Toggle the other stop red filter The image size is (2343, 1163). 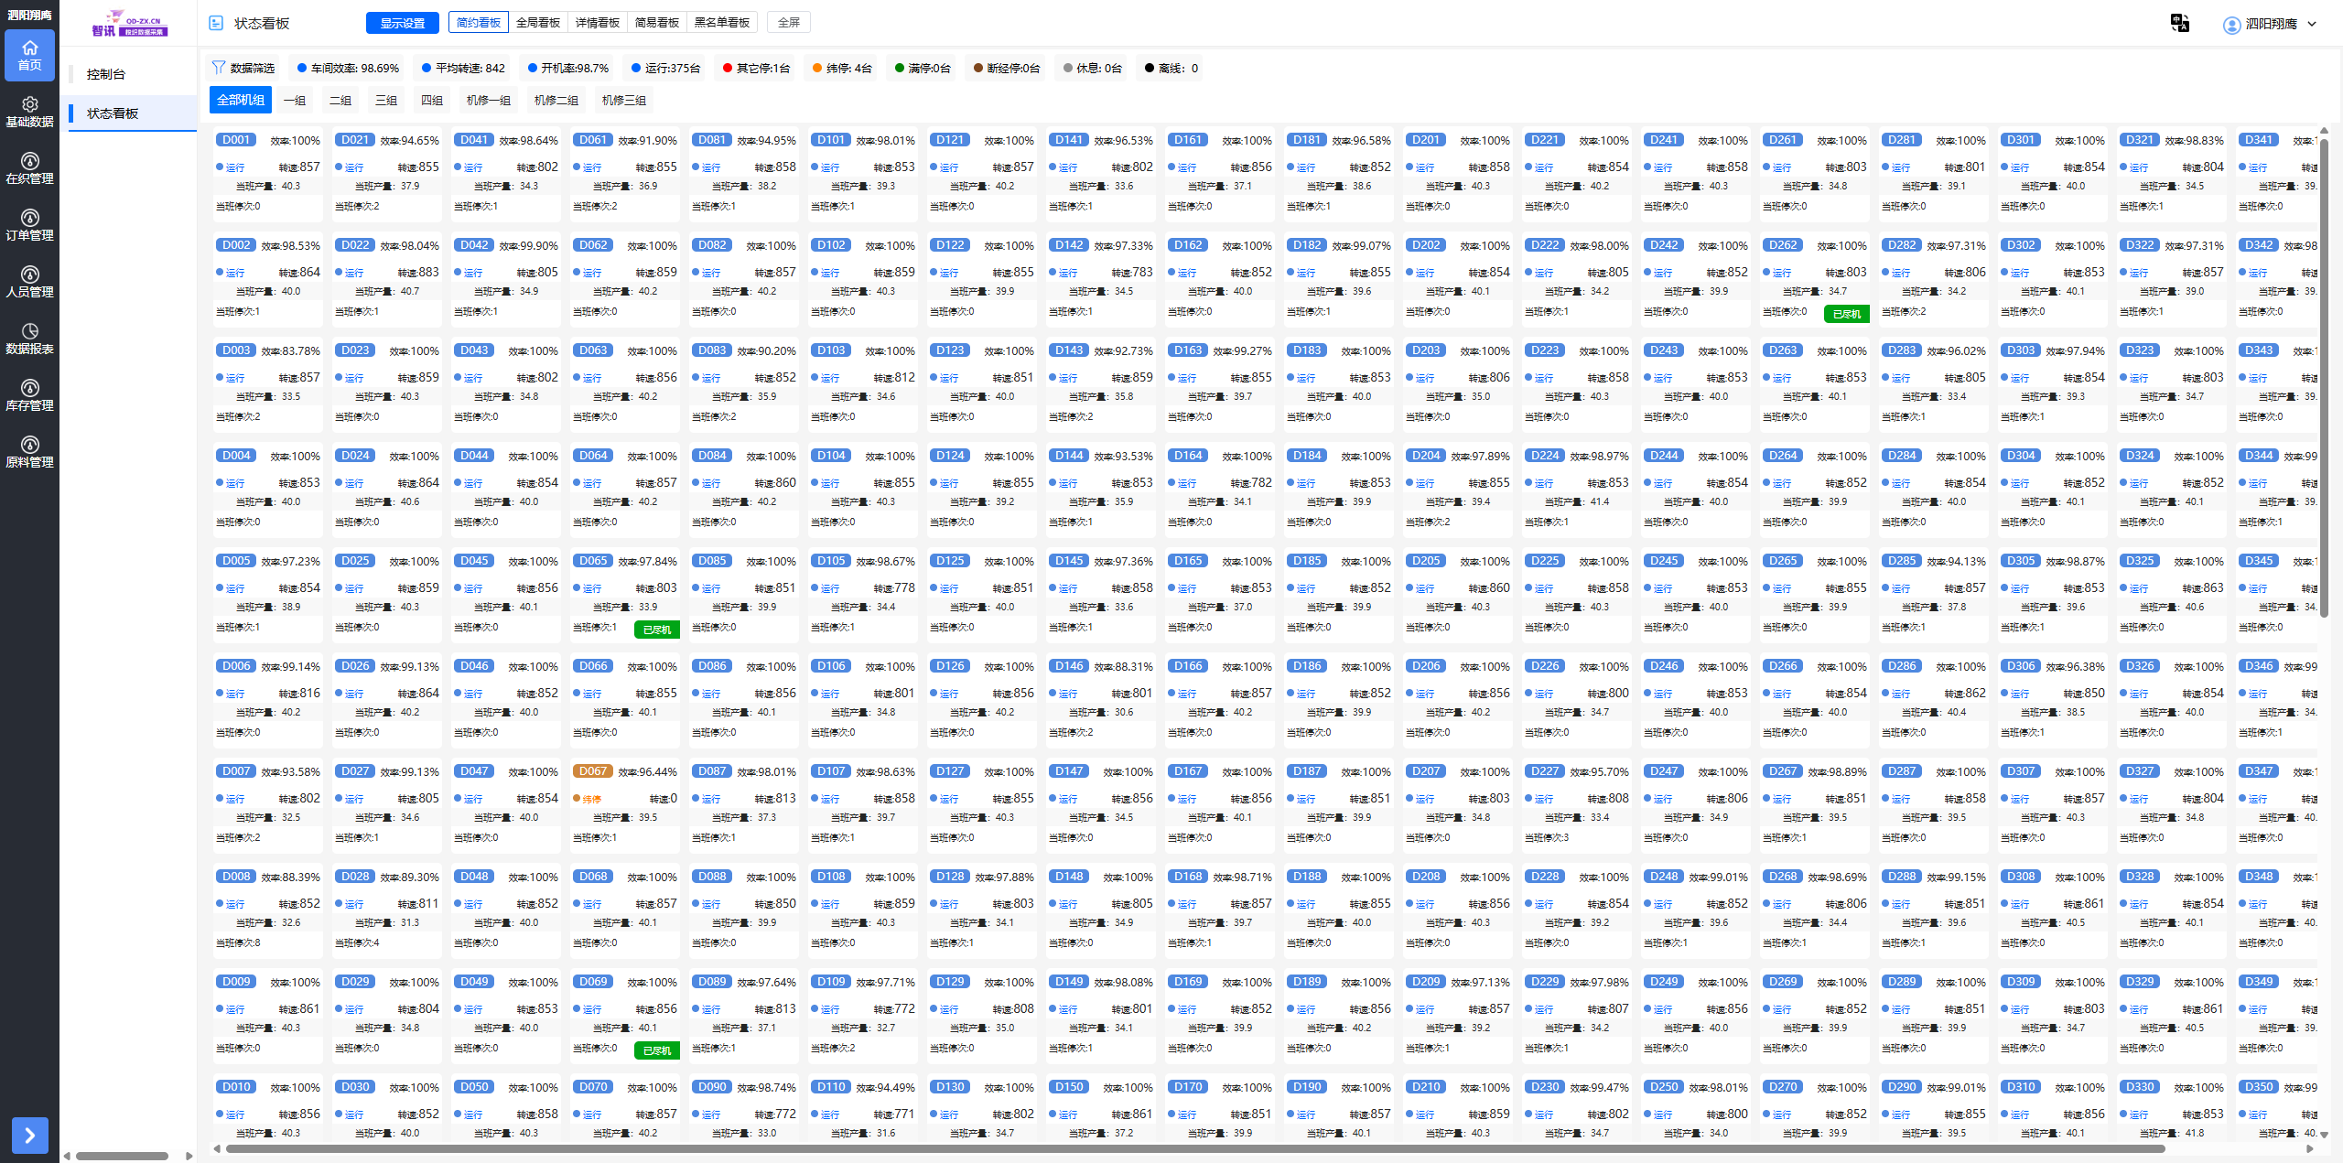755,68
